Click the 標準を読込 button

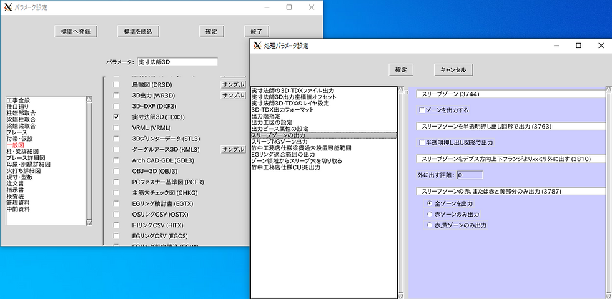[138, 32]
